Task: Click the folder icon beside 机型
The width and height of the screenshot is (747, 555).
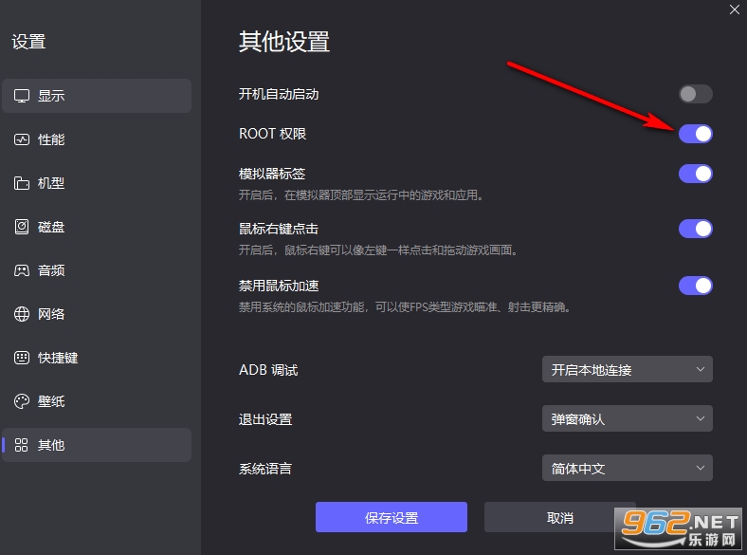Action: click(22, 183)
